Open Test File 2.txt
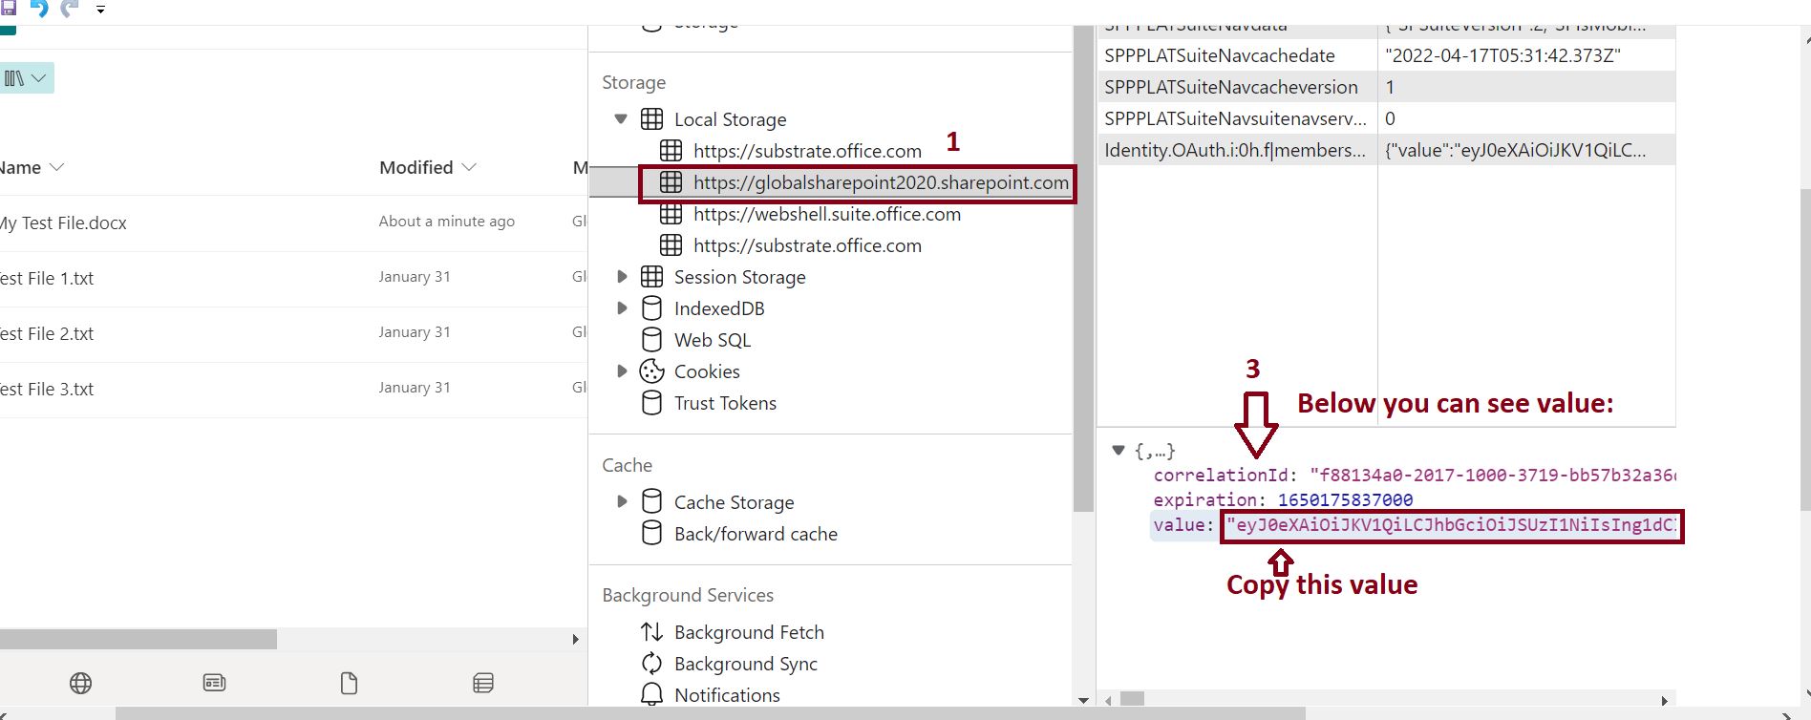Viewport: 1811px width, 720px height. pyautogui.click(x=47, y=334)
